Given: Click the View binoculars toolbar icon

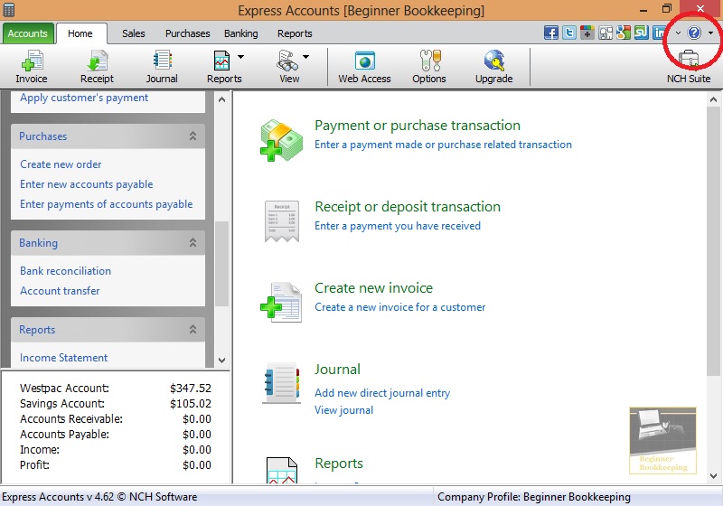Looking at the screenshot, I should pos(286,61).
